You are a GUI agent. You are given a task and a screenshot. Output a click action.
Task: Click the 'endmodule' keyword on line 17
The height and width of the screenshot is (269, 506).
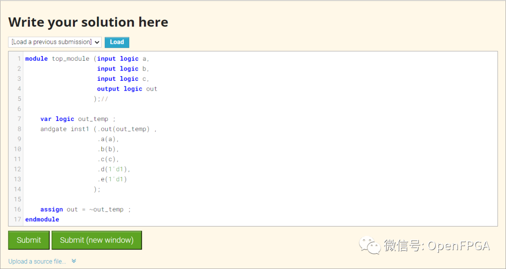42,219
